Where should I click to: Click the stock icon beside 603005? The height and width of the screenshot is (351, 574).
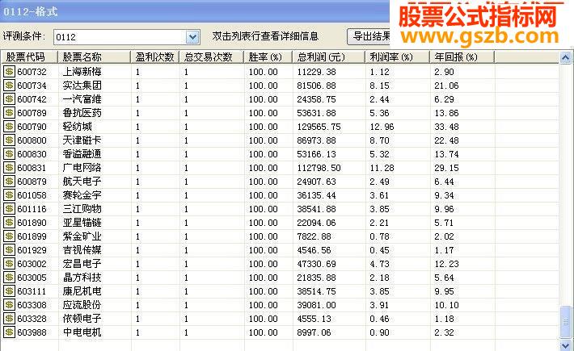[x=9, y=278]
